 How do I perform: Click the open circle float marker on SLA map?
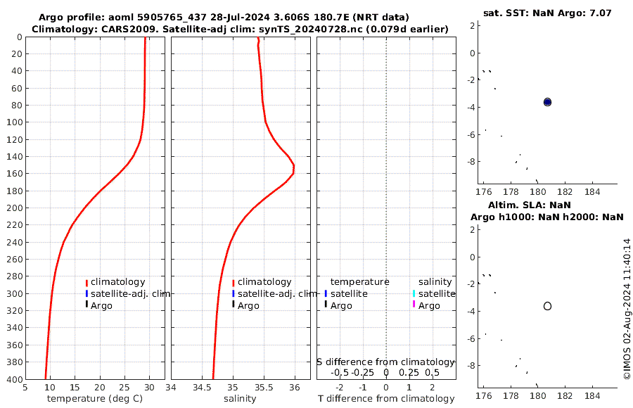(547, 306)
